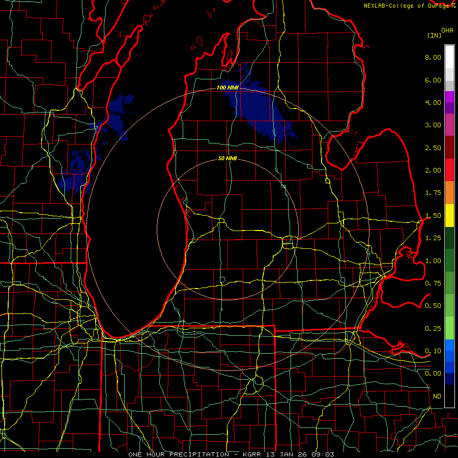The height and width of the screenshot is (458, 458).
Task: Pick the dark red swatch at 2.50
Action: [x=449, y=148]
